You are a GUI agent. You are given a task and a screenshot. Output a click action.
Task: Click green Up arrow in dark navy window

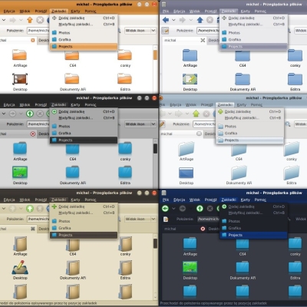200,209
